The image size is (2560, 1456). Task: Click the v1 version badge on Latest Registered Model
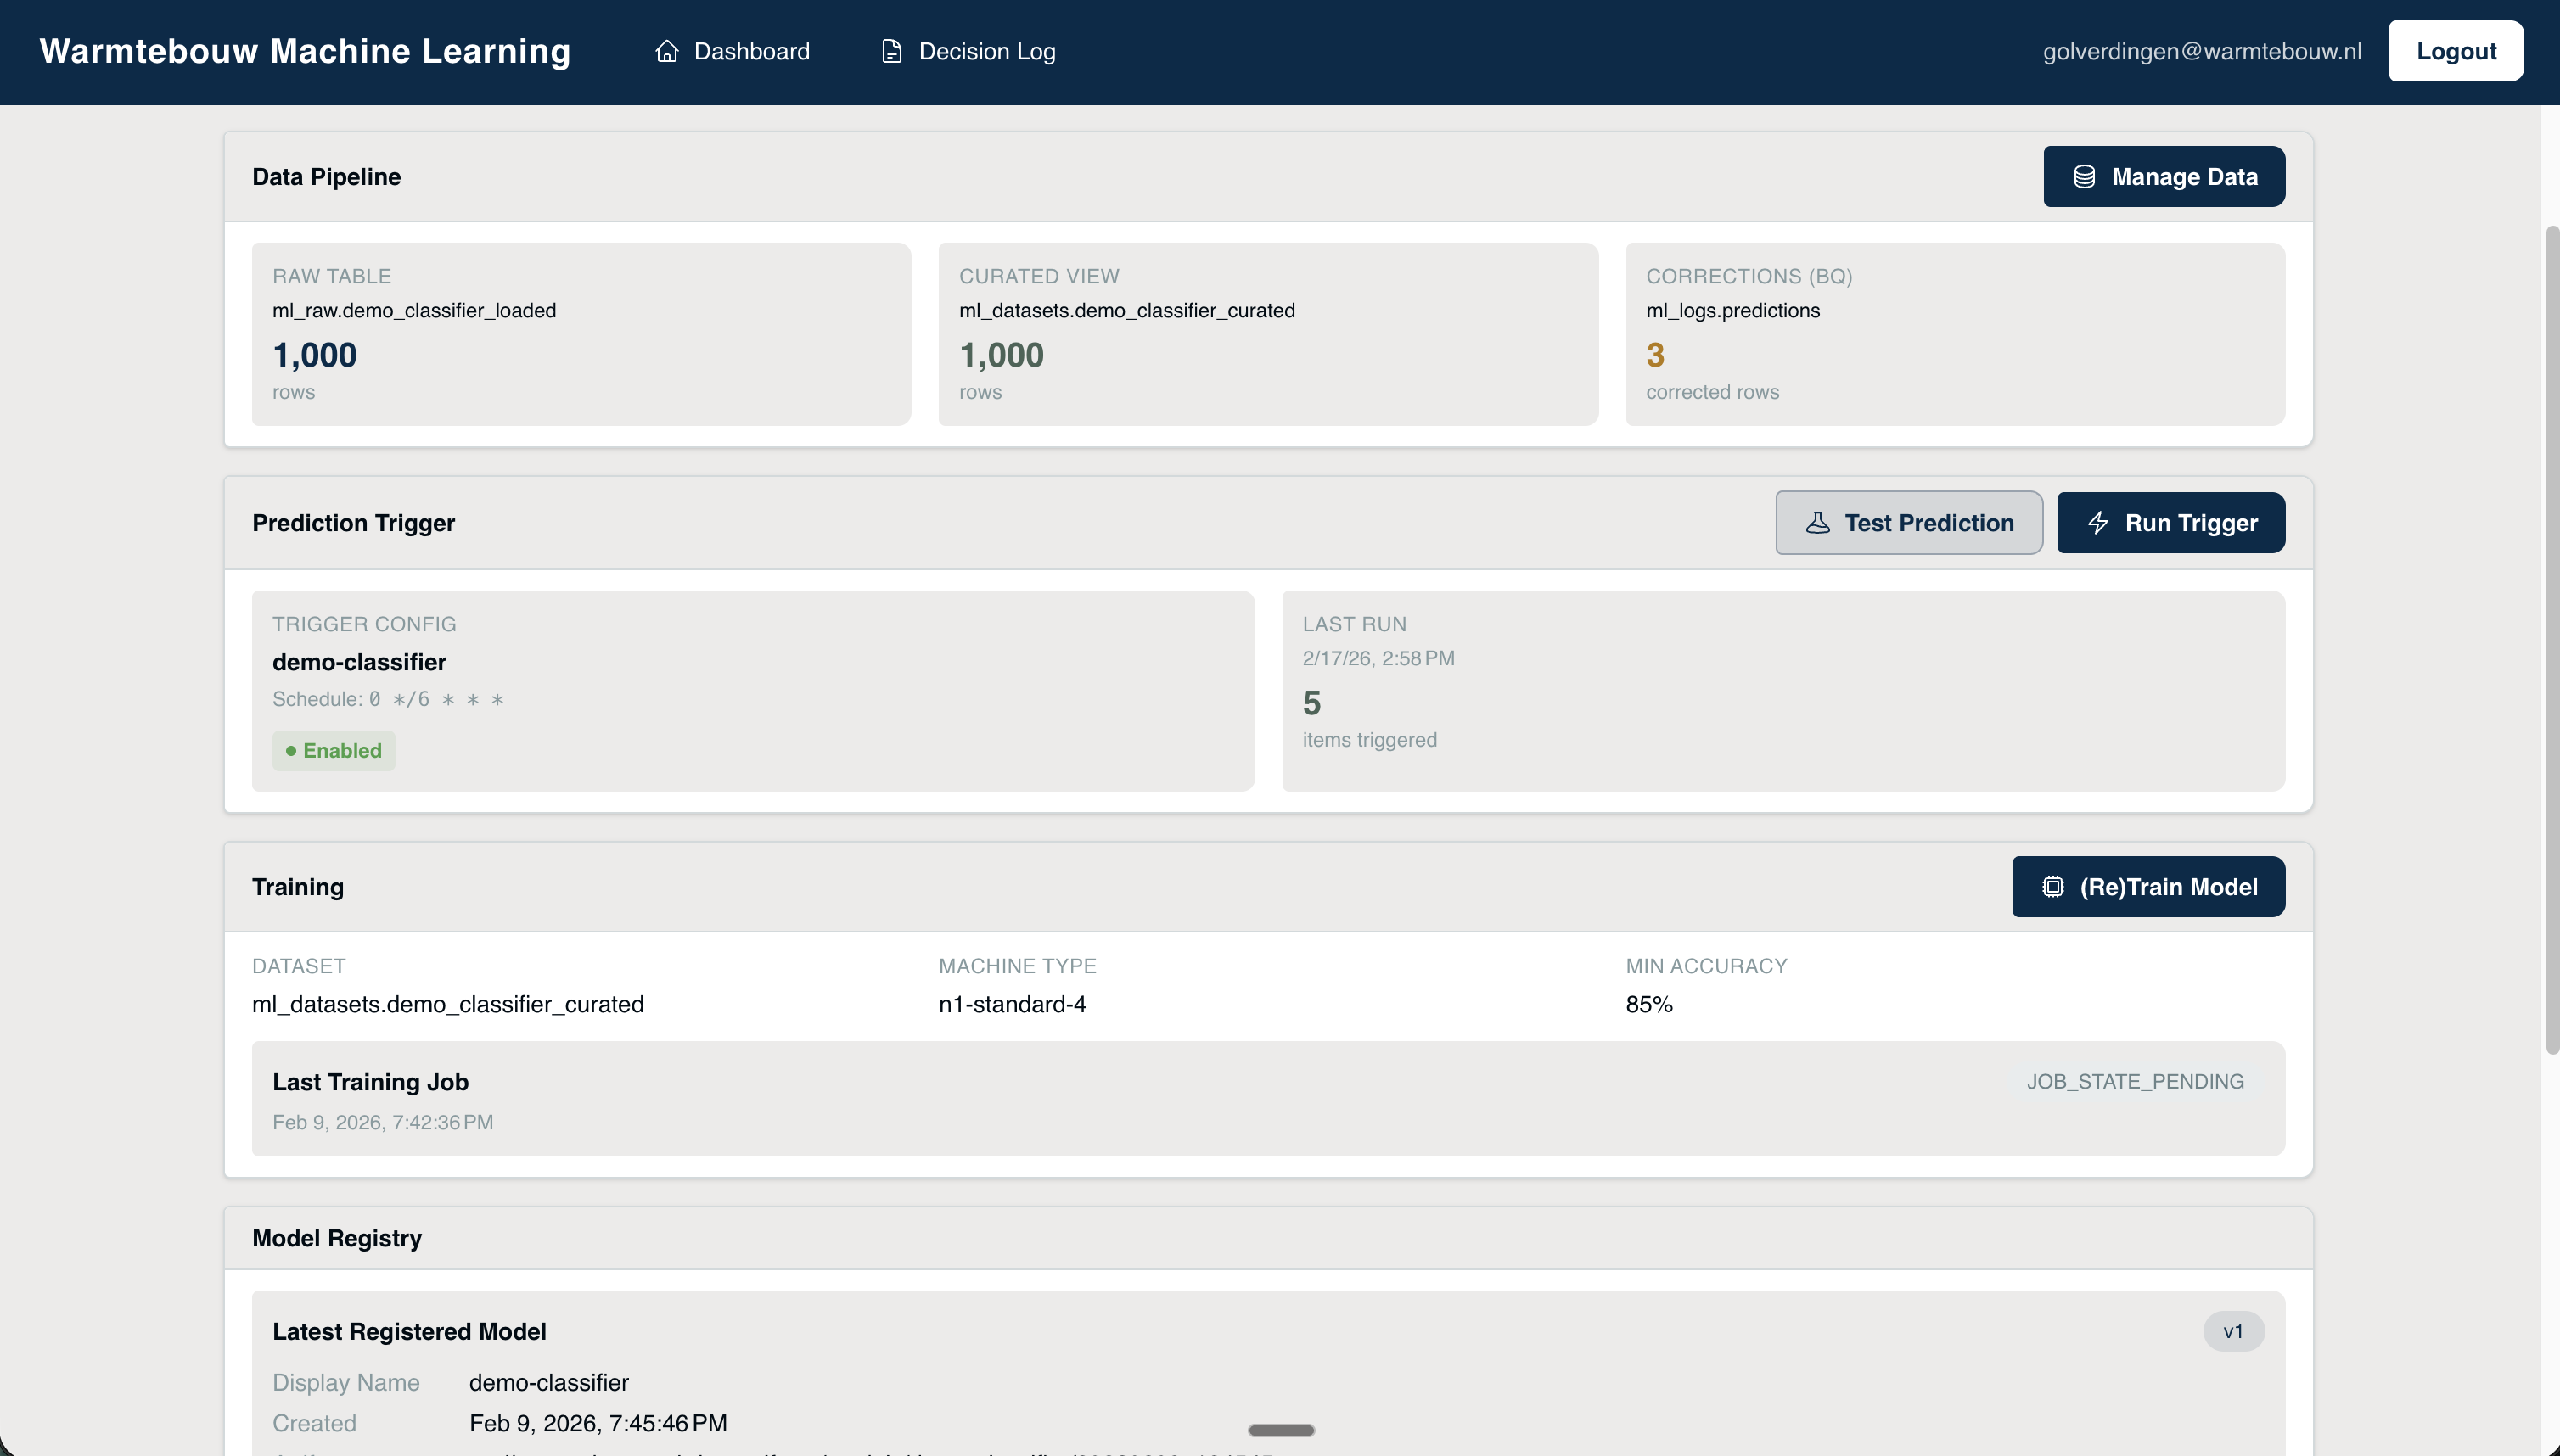coord(2234,1331)
